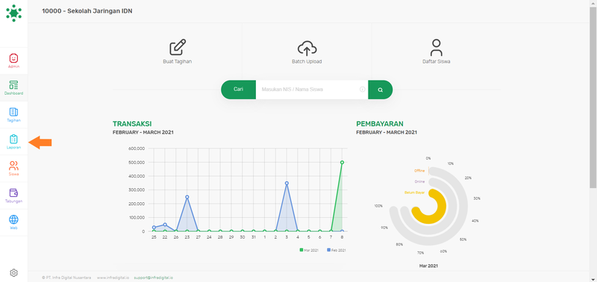Open the Web sidebar menu
This screenshot has height=282, width=597.
(13, 222)
